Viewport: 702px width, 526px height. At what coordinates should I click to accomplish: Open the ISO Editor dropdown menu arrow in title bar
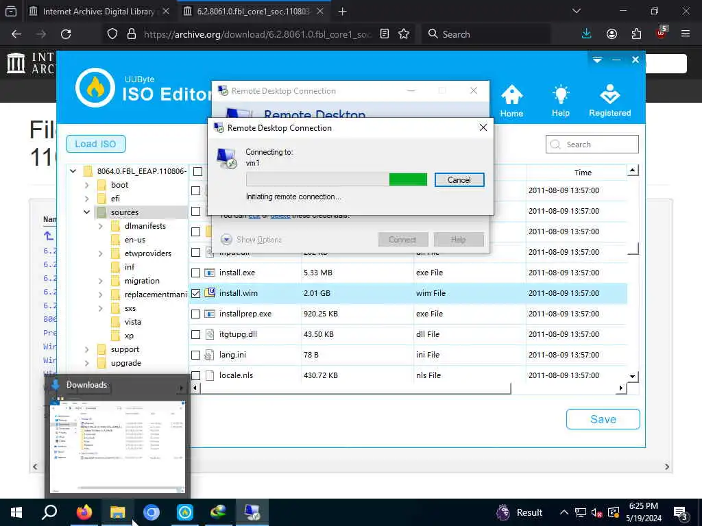click(x=597, y=60)
